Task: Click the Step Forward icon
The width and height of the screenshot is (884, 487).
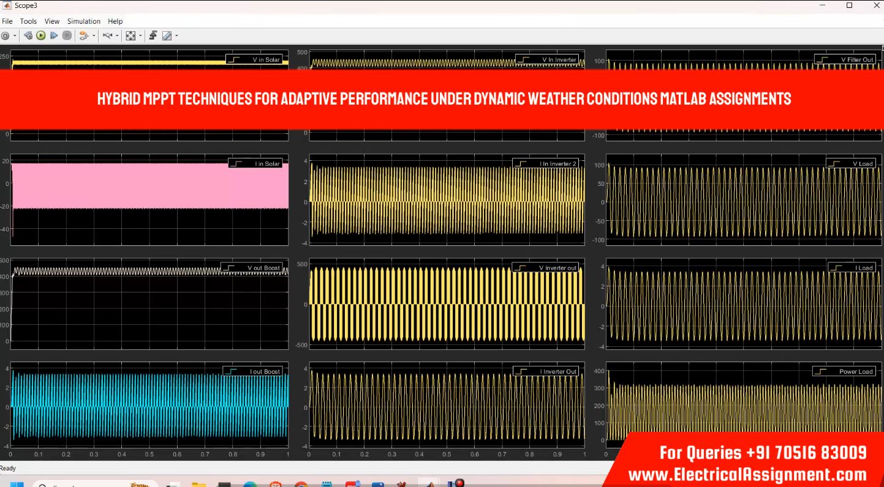Action: click(54, 35)
